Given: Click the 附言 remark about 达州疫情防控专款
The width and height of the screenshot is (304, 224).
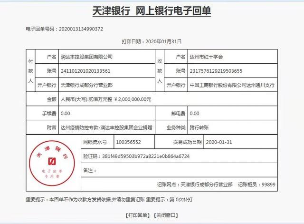Looking at the screenshot, I should [x=106, y=128].
